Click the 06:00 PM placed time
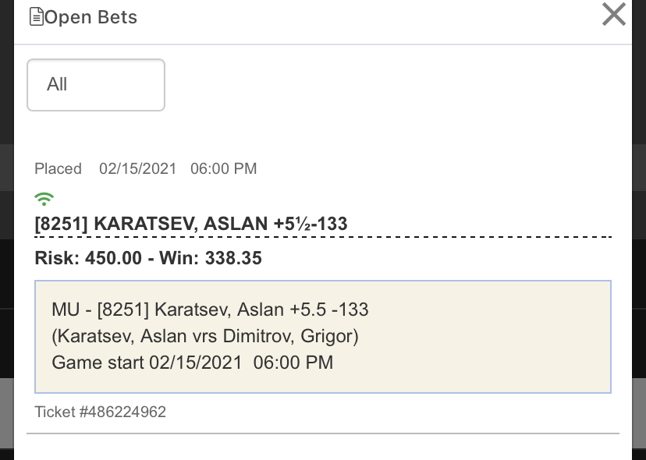Image resolution: width=646 pixels, height=460 pixels. (224, 169)
